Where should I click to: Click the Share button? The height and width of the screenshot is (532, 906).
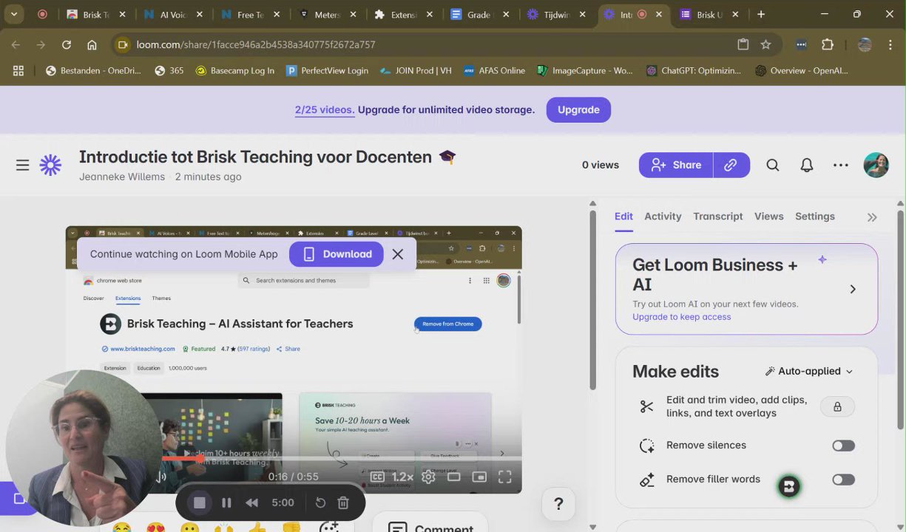pyautogui.click(x=676, y=165)
